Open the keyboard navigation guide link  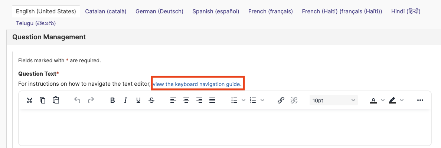[197, 84]
